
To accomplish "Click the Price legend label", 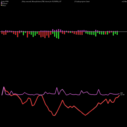I will [x=4, y=6].
